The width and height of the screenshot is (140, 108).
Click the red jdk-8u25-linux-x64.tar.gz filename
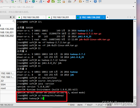click(94, 39)
